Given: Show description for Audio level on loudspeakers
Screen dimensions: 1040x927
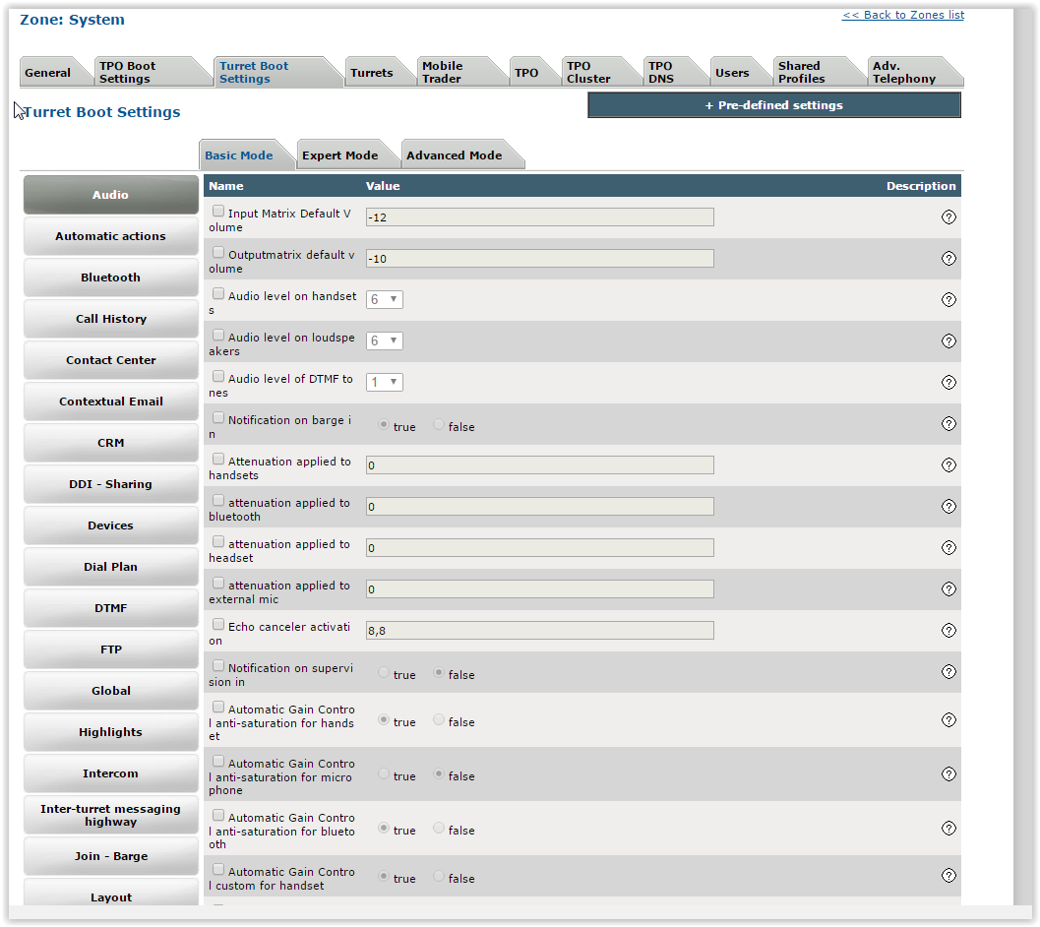Looking at the screenshot, I should (x=948, y=340).
